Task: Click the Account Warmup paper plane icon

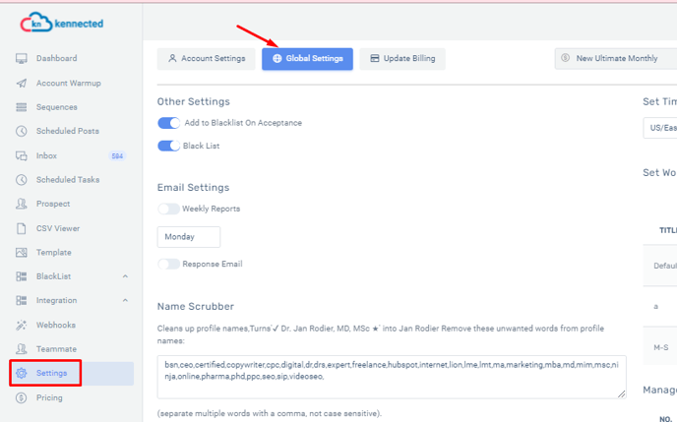Action: tap(22, 84)
